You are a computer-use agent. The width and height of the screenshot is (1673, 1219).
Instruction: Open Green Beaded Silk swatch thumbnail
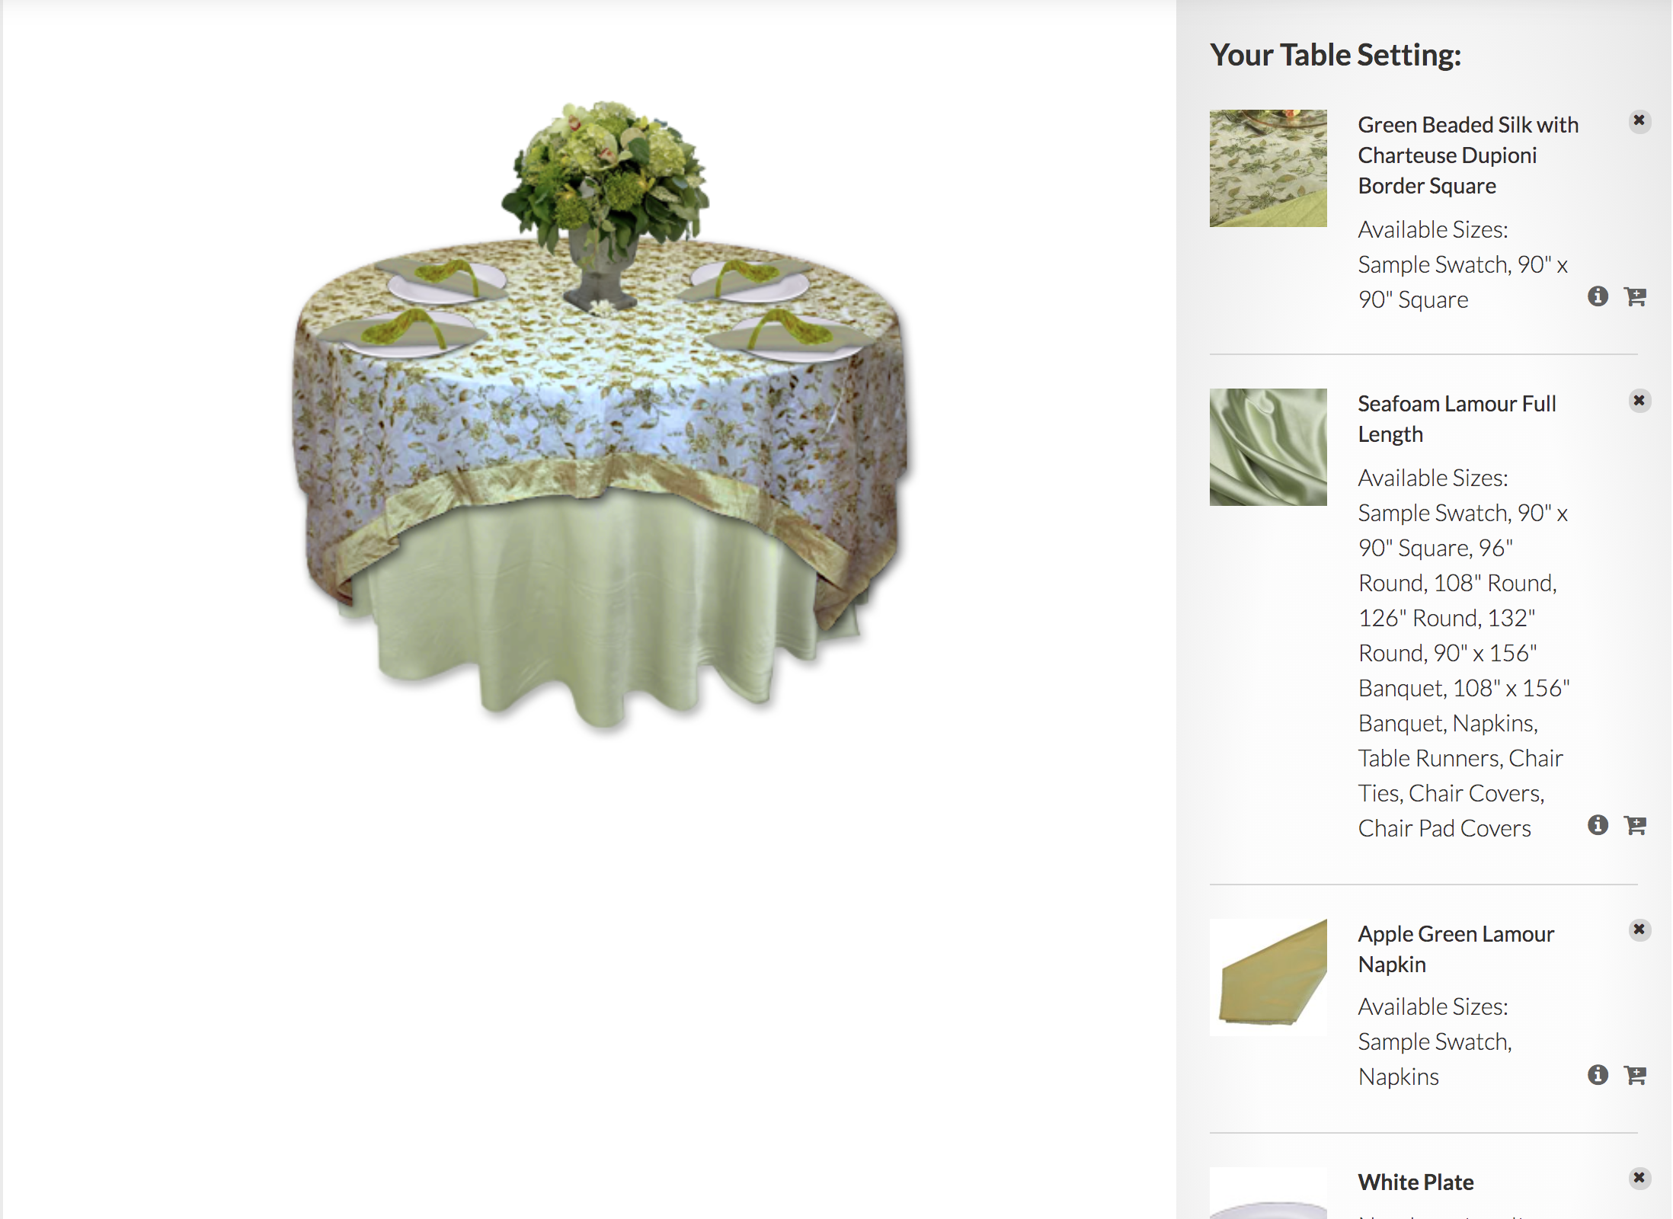pos(1268,168)
